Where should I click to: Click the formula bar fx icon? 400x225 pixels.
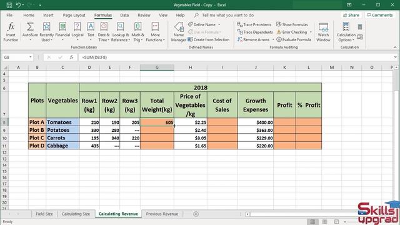tap(72, 57)
